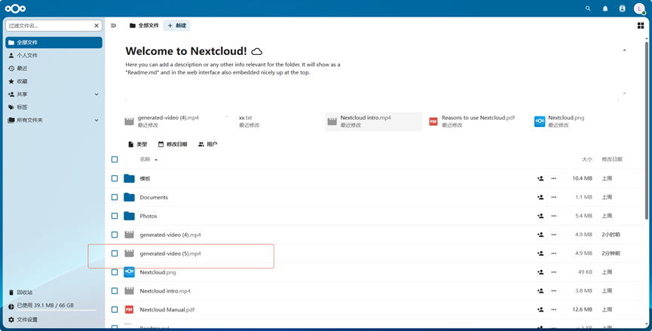Open recent file generated-video (4).mp4 card
This screenshot has height=331, width=652.
[171, 122]
